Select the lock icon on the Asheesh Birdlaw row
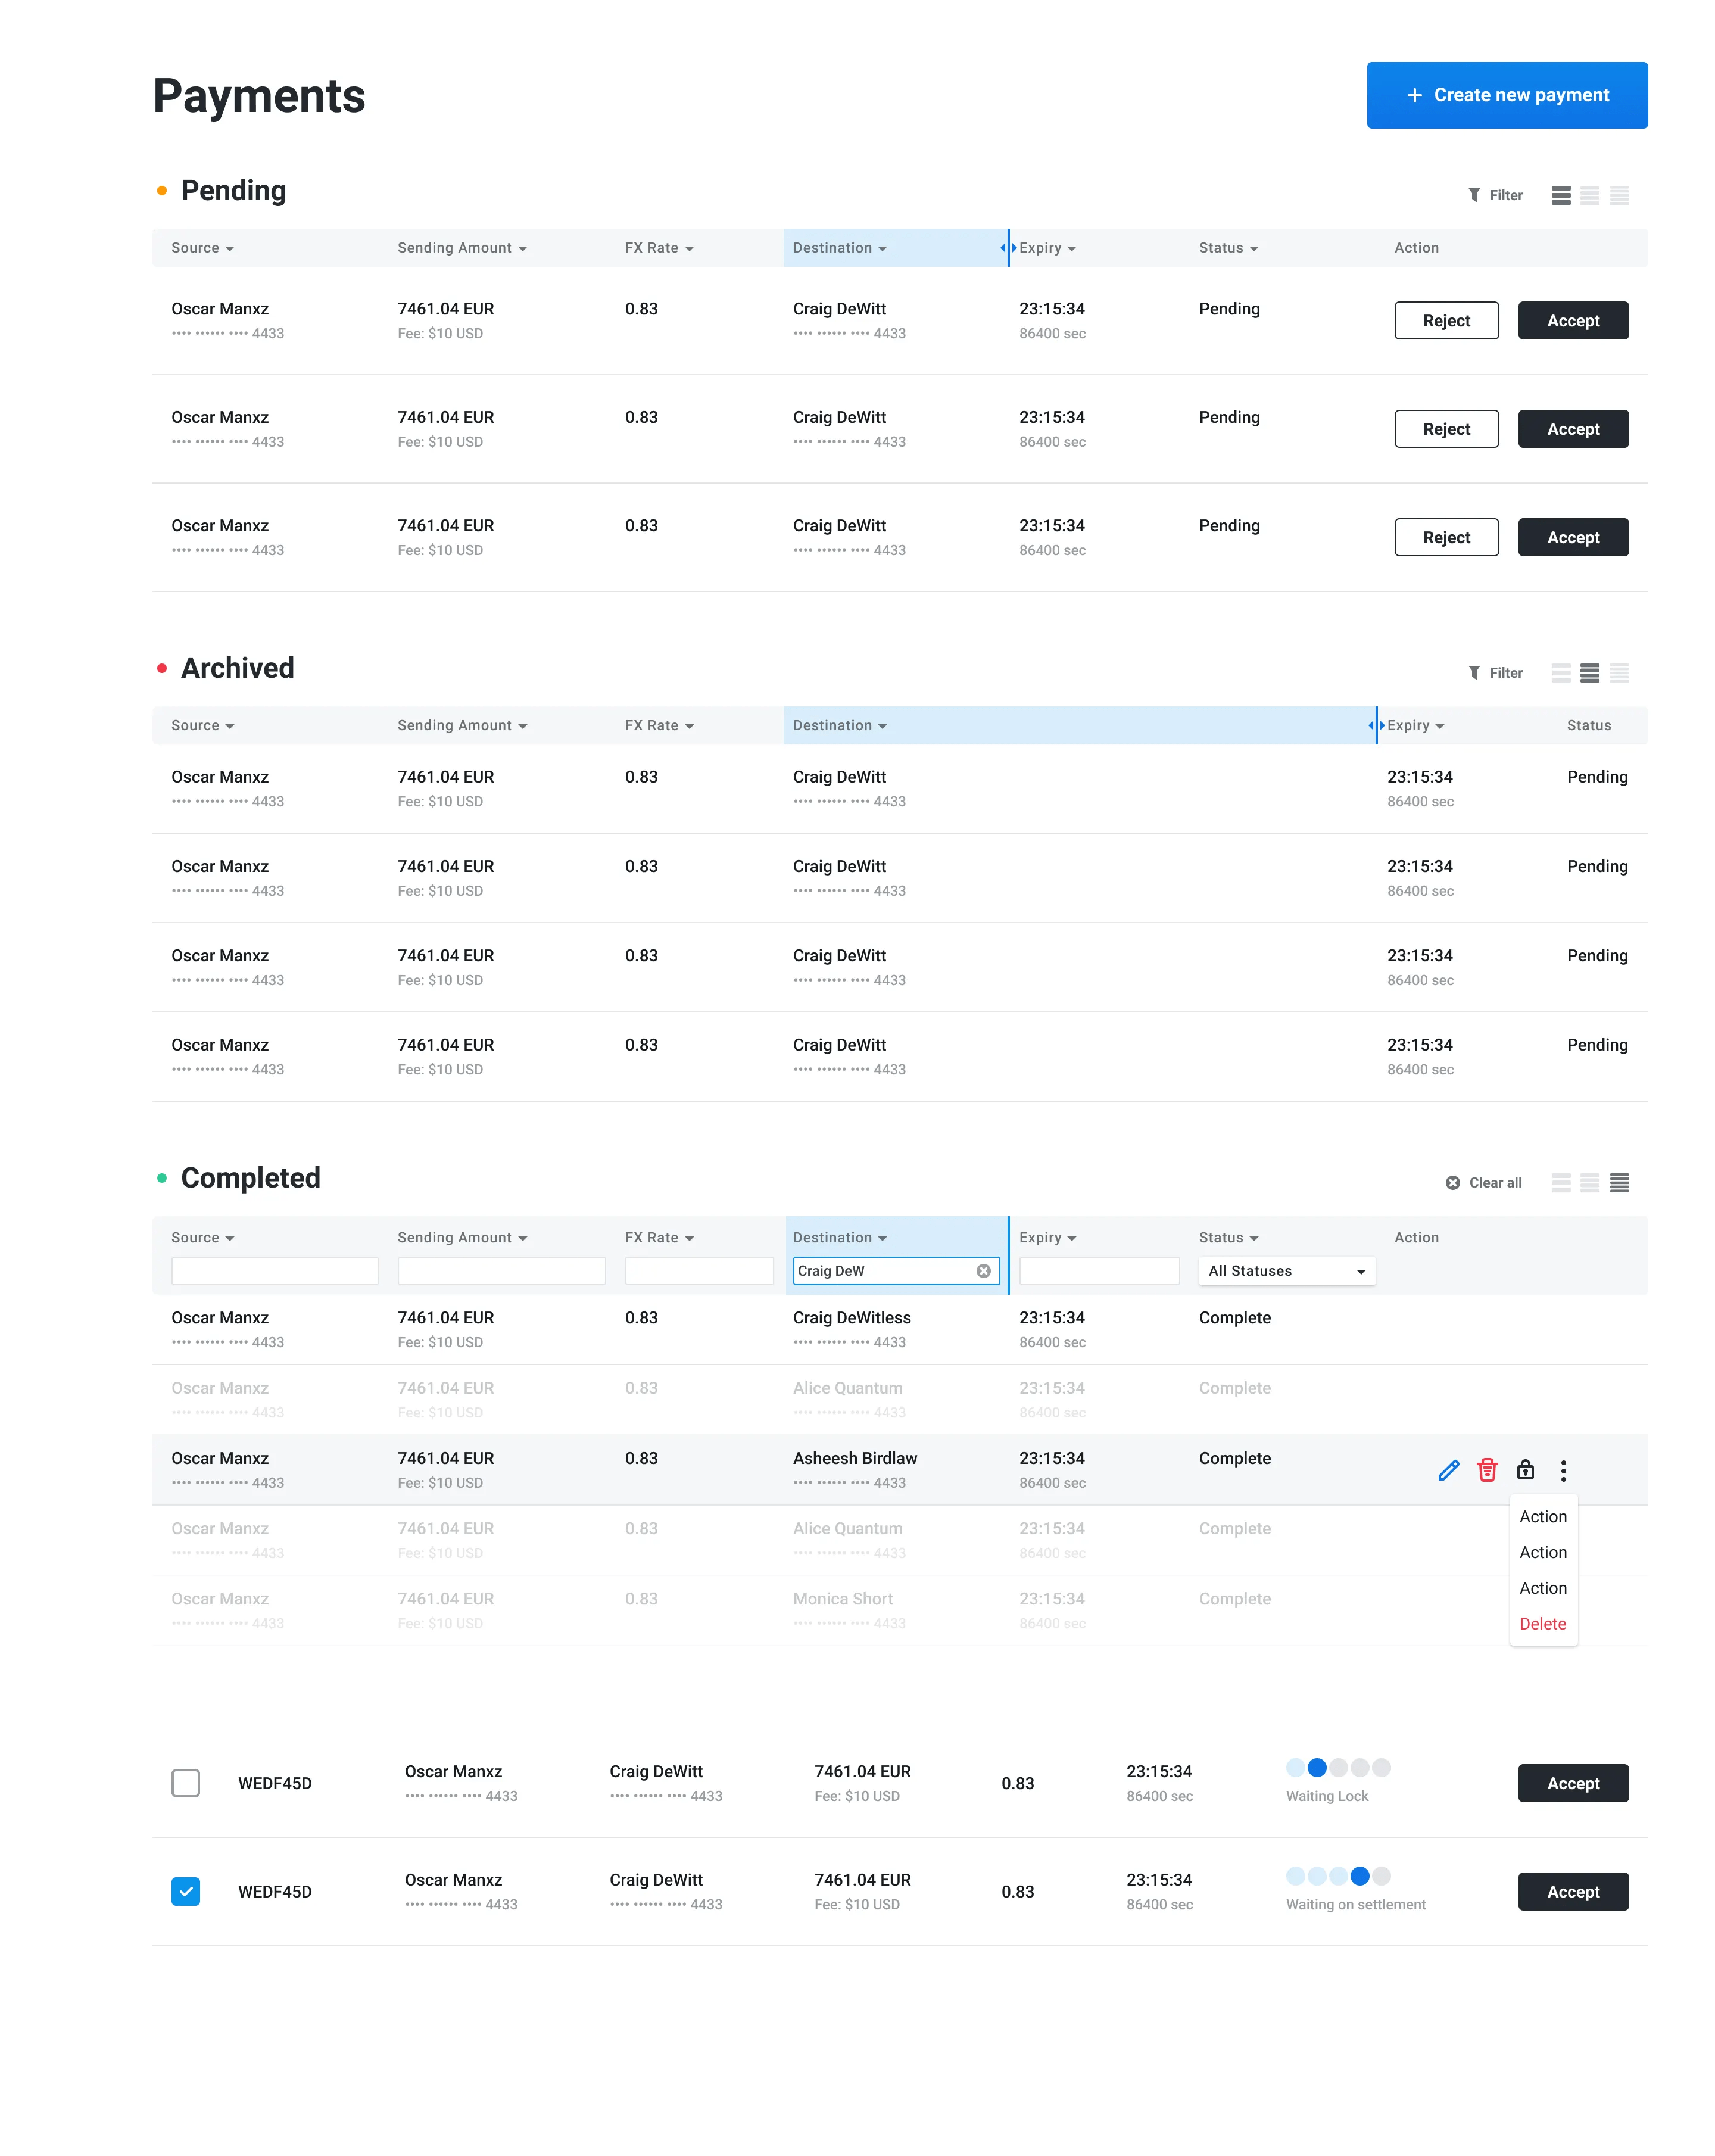The width and height of the screenshot is (1715, 2156). 1525,1470
